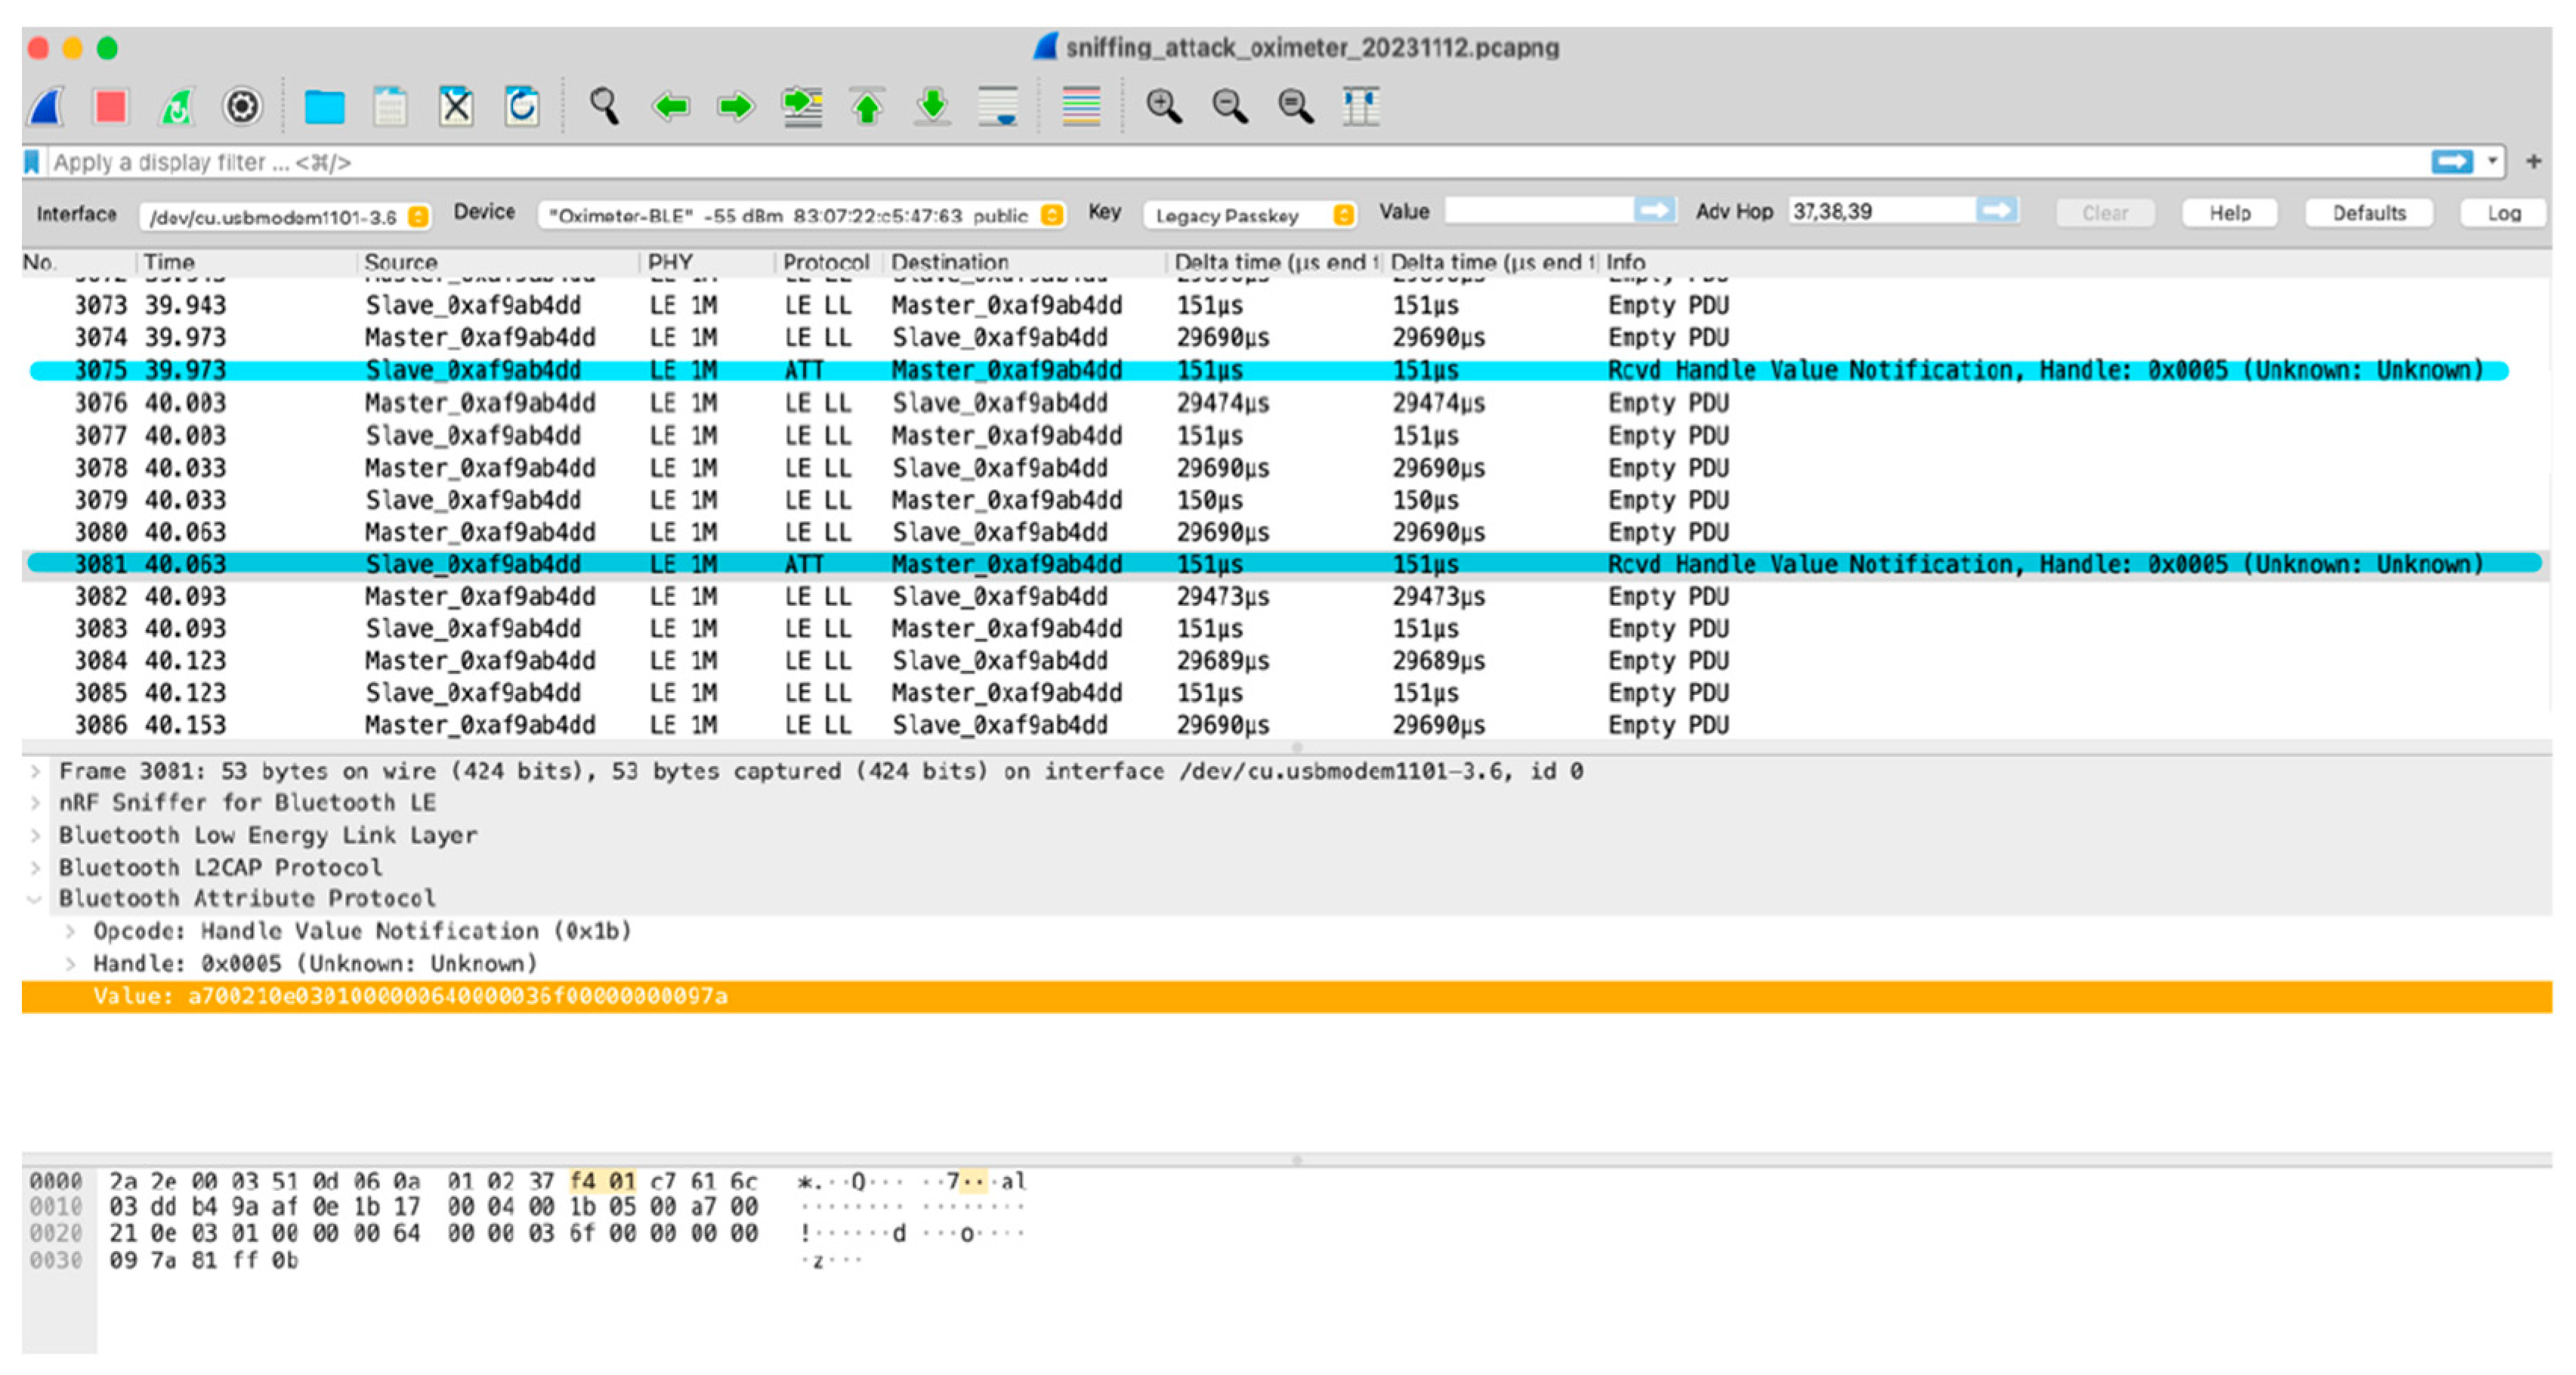
Task: Click the Zoom in magnifier icon
Action: (1163, 106)
